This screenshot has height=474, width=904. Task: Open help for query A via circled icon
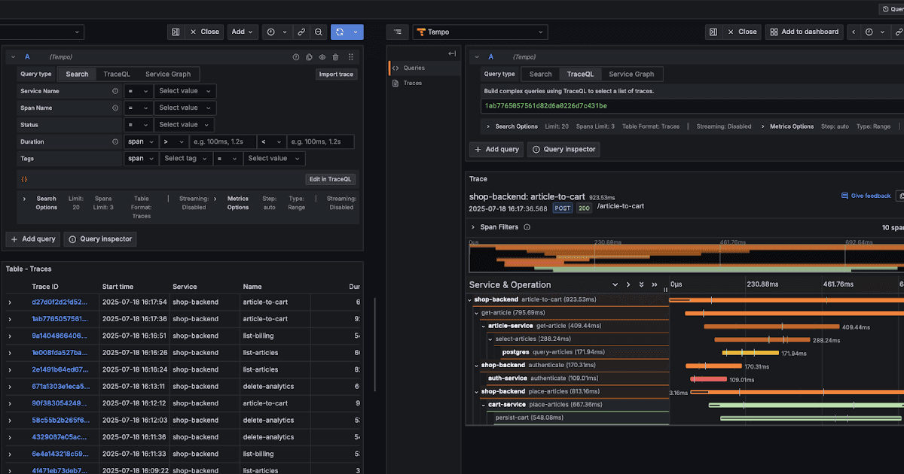[x=295, y=56]
